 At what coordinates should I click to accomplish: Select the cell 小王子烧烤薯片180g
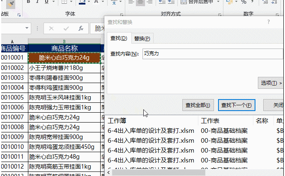(x=64, y=68)
